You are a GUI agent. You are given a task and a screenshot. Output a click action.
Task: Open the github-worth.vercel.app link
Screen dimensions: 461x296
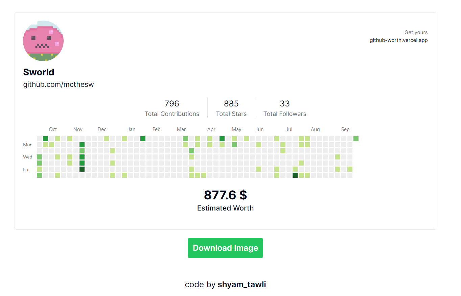coord(398,40)
